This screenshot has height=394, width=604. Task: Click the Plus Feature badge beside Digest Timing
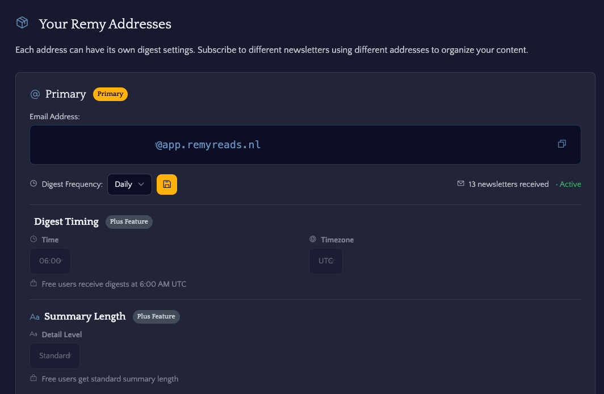tap(129, 221)
